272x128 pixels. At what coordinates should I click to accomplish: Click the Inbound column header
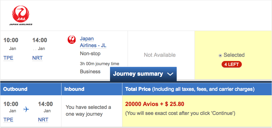[74, 89]
